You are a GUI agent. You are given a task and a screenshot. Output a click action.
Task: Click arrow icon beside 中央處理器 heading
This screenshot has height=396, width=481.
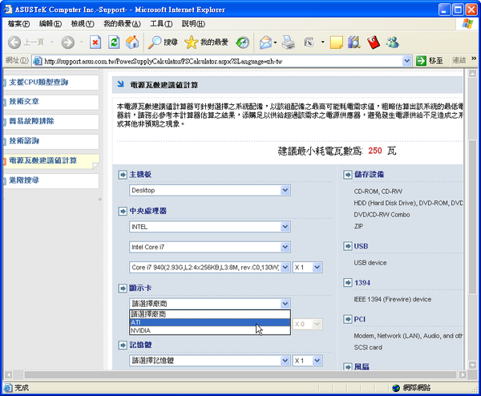(x=123, y=212)
